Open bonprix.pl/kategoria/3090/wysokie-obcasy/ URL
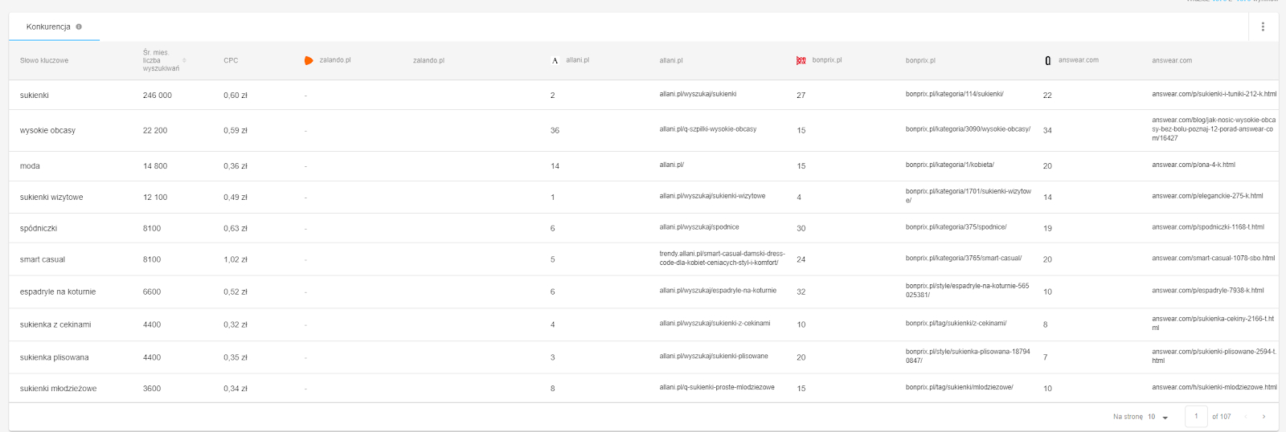1286x432 pixels. point(968,128)
